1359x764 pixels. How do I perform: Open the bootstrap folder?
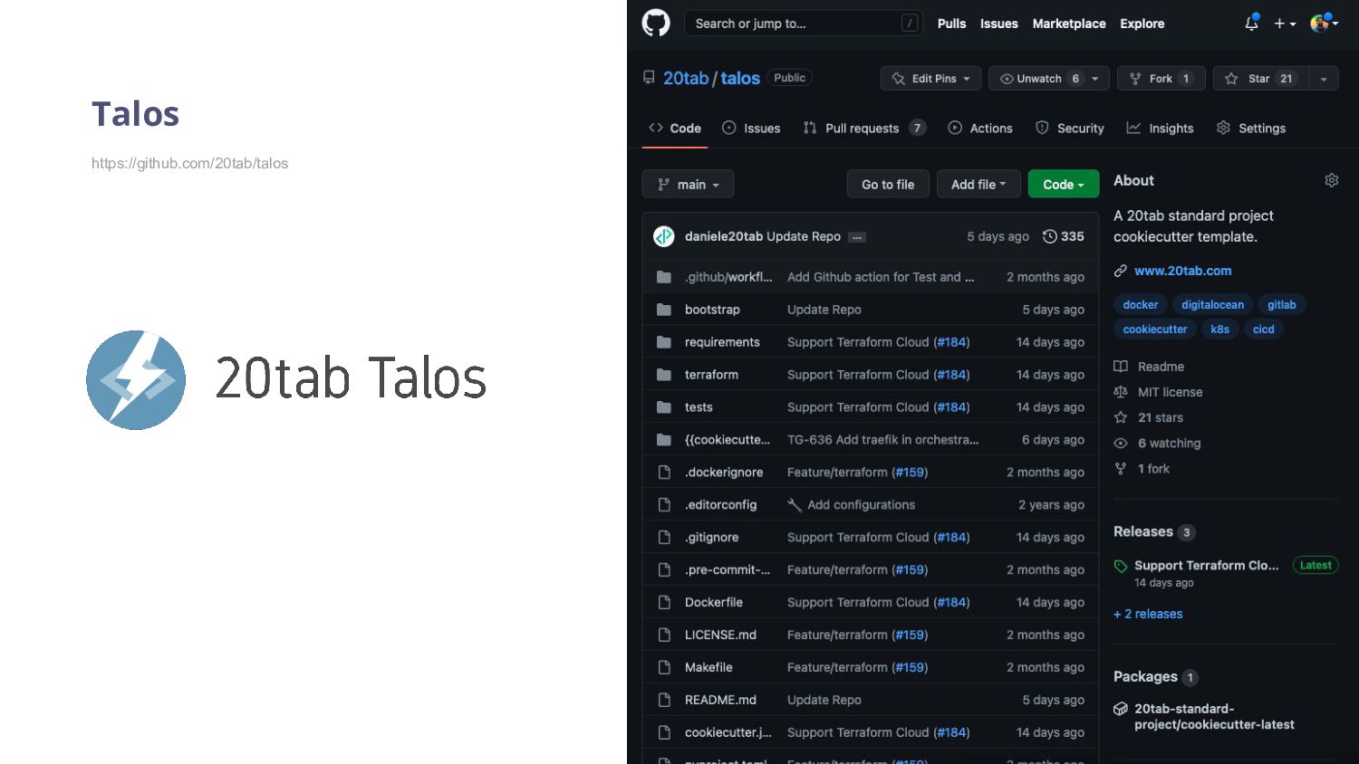coord(712,310)
